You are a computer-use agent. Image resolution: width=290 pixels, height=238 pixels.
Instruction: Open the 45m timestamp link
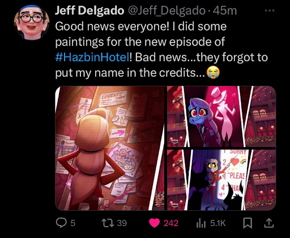(x=225, y=11)
